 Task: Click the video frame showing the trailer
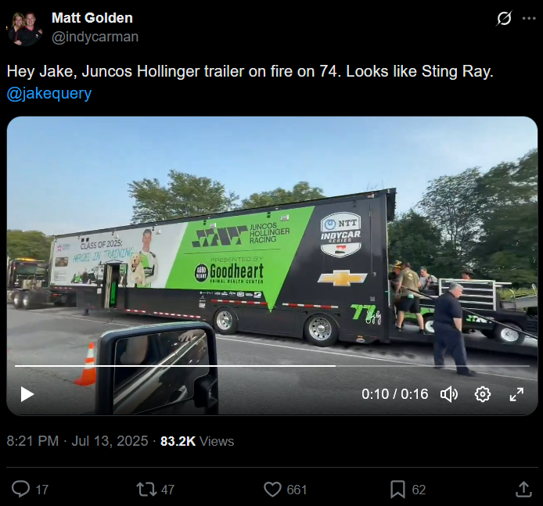271,242
